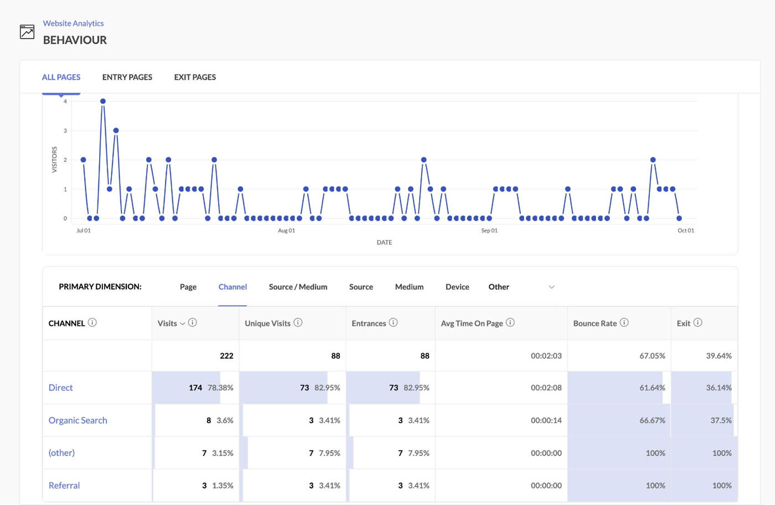This screenshot has height=505, width=775.
Task: Open Organic Search channel link
Action: point(78,420)
